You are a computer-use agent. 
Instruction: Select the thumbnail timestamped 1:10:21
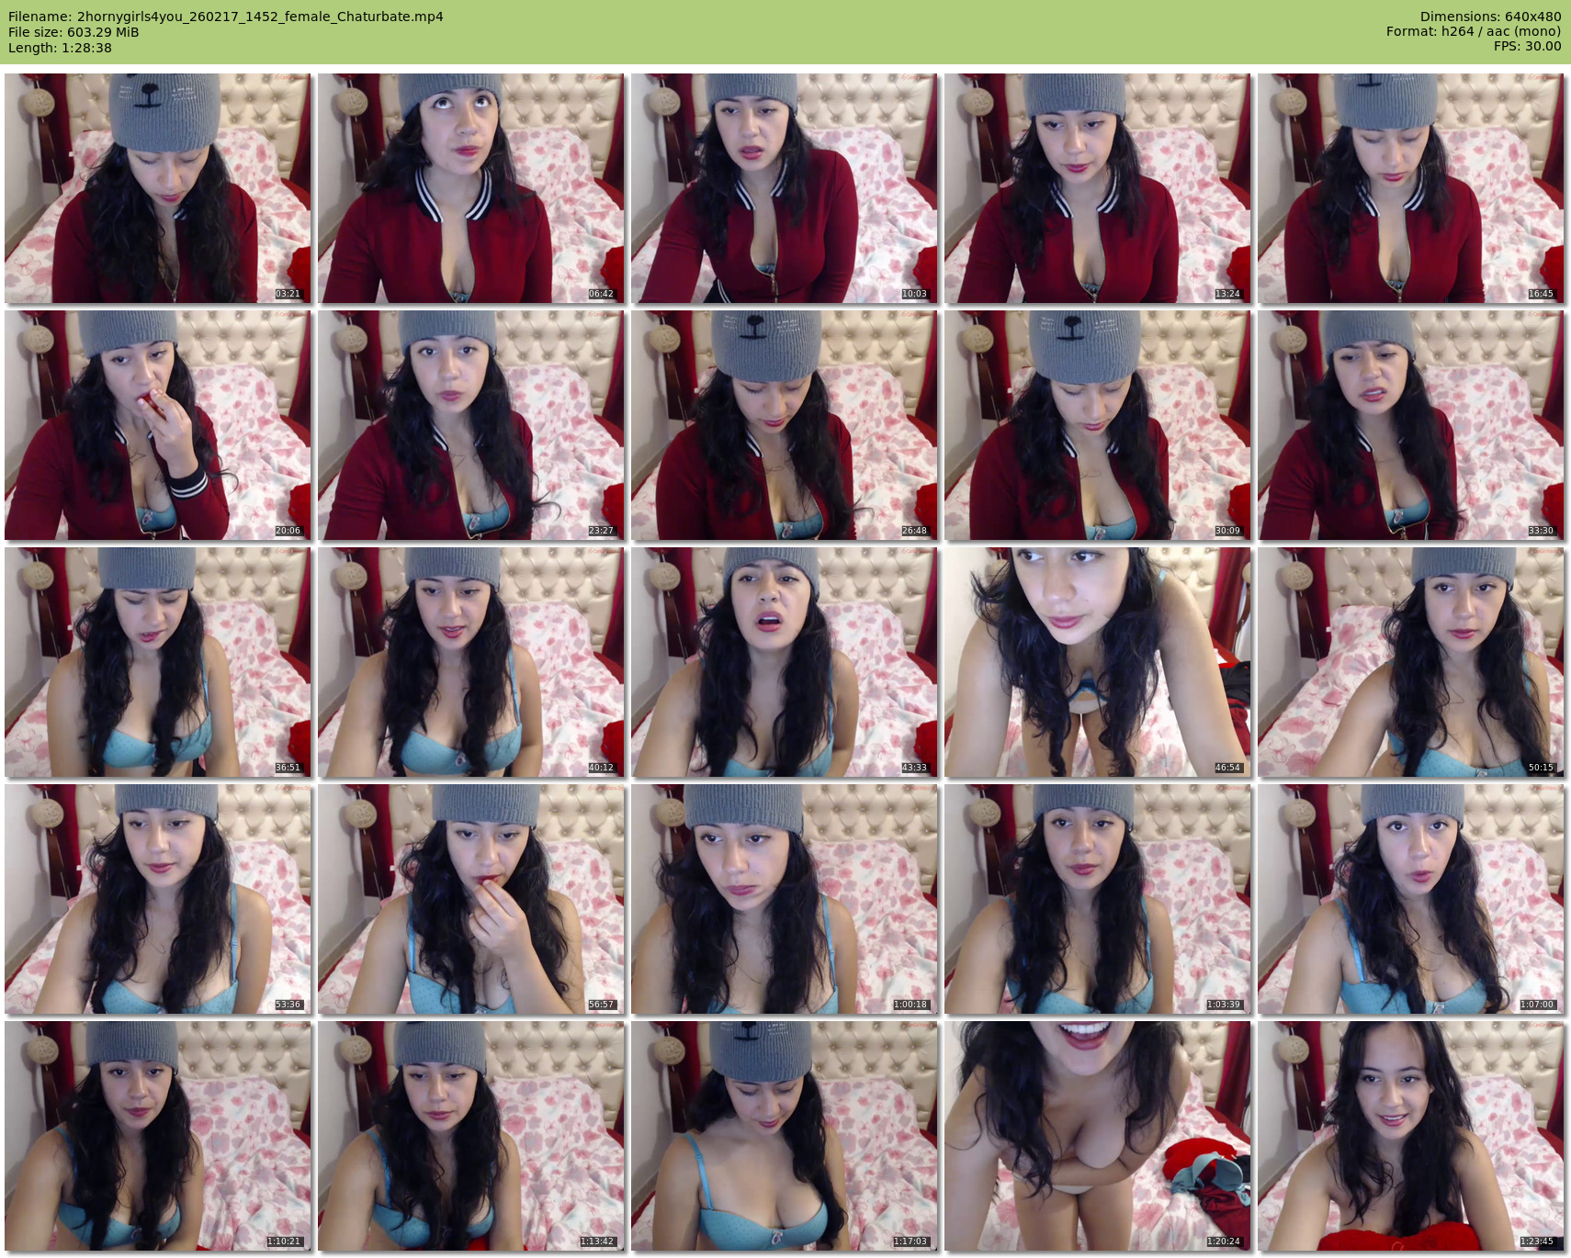tap(157, 1136)
